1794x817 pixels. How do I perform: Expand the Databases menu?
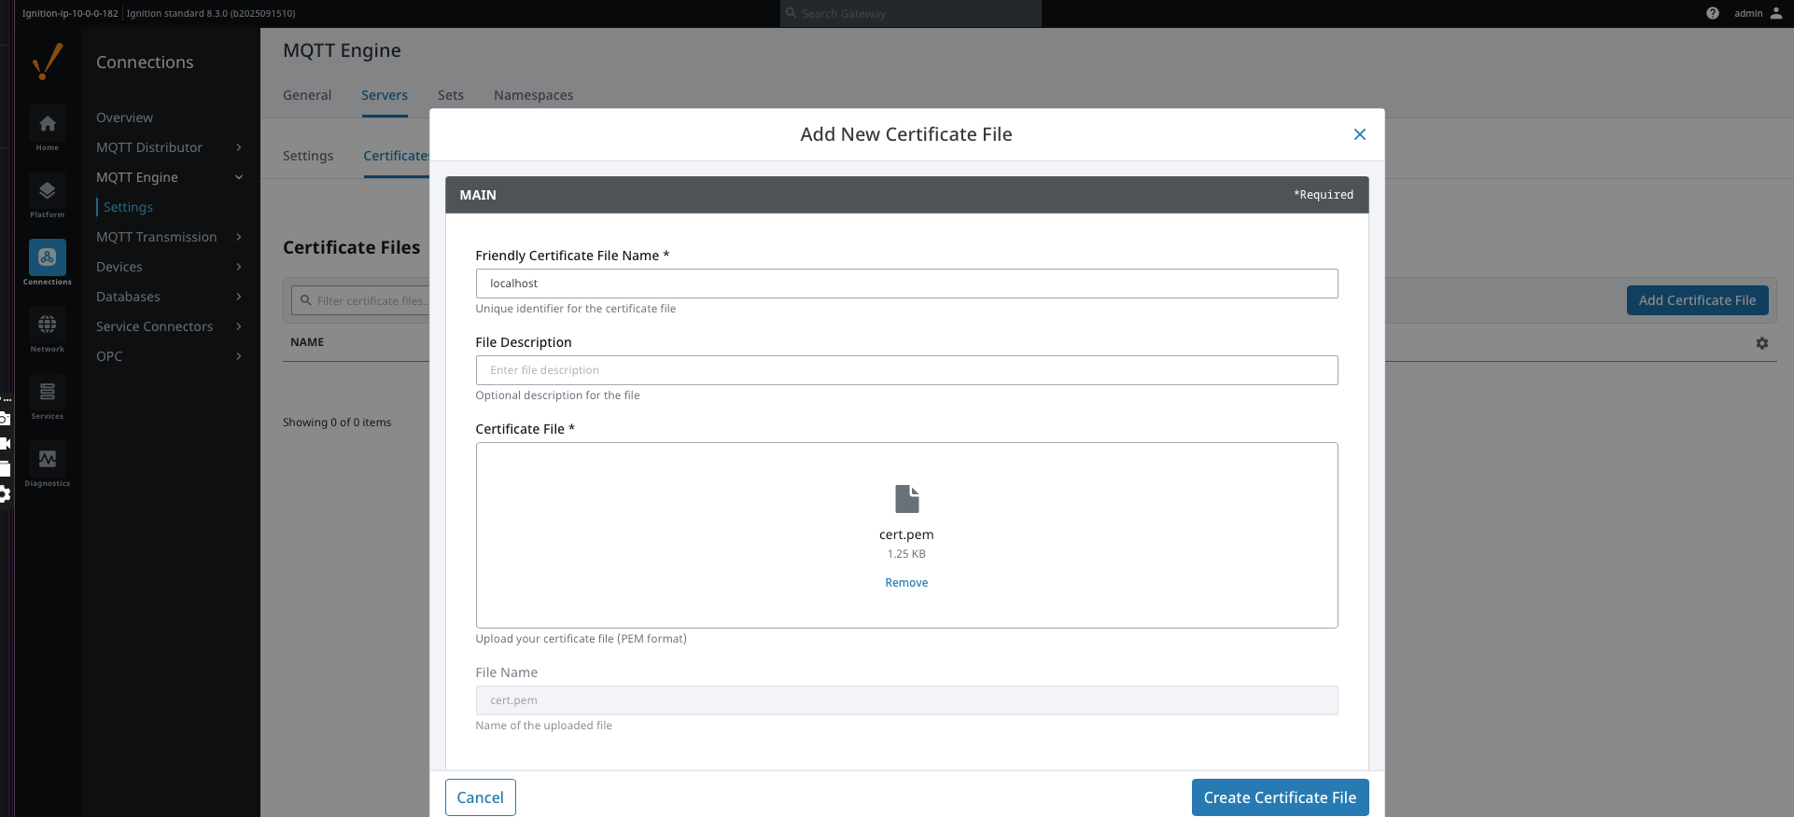pos(168,297)
